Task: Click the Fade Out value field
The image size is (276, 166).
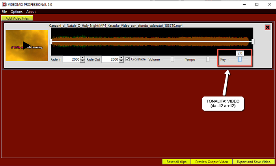Action: [x=110, y=59]
